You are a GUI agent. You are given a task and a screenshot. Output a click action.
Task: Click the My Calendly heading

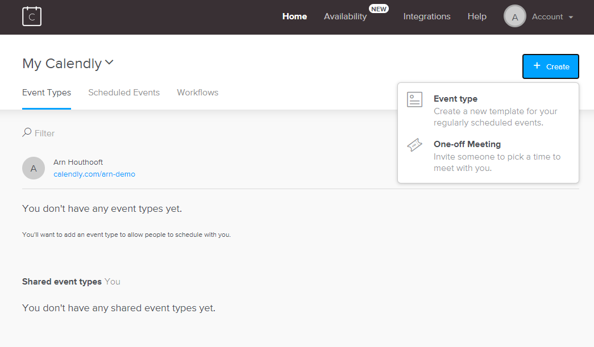pyautogui.click(x=62, y=64)
